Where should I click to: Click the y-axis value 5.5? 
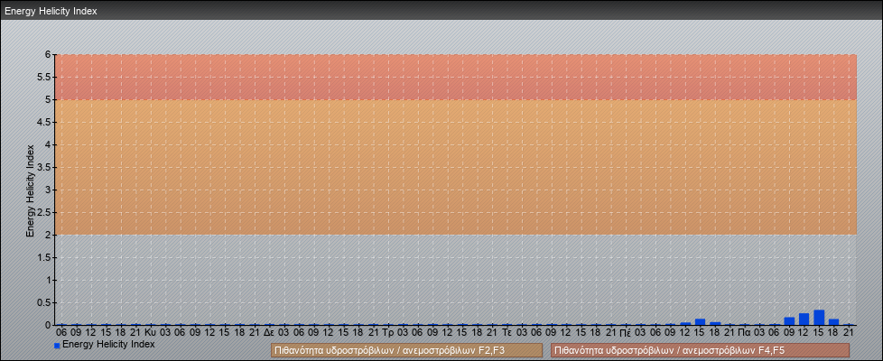(x=44, y=77)
